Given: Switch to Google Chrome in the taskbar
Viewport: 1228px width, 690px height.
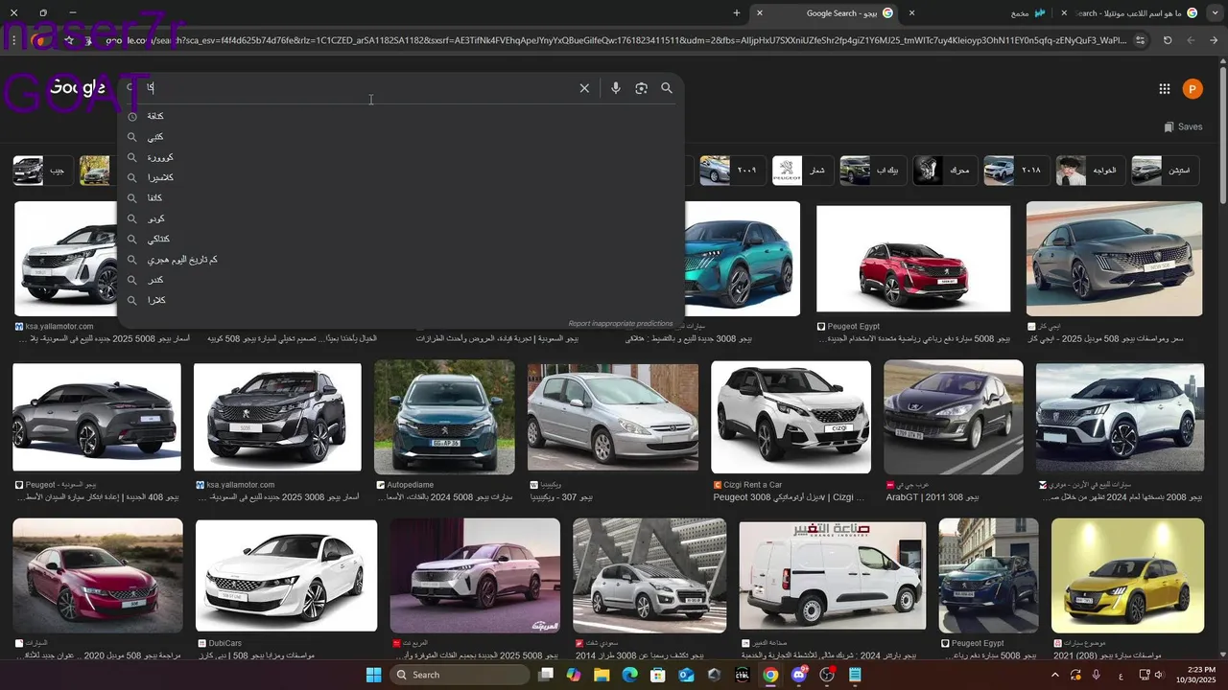Looking at the screenshot, I should [770, 675].
